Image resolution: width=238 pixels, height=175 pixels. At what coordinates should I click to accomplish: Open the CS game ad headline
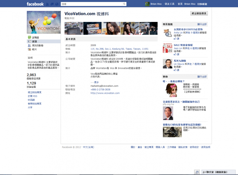pos(182,125)
